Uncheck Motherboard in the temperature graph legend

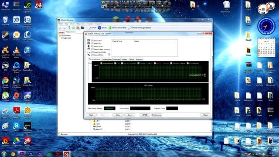[101, 63]
